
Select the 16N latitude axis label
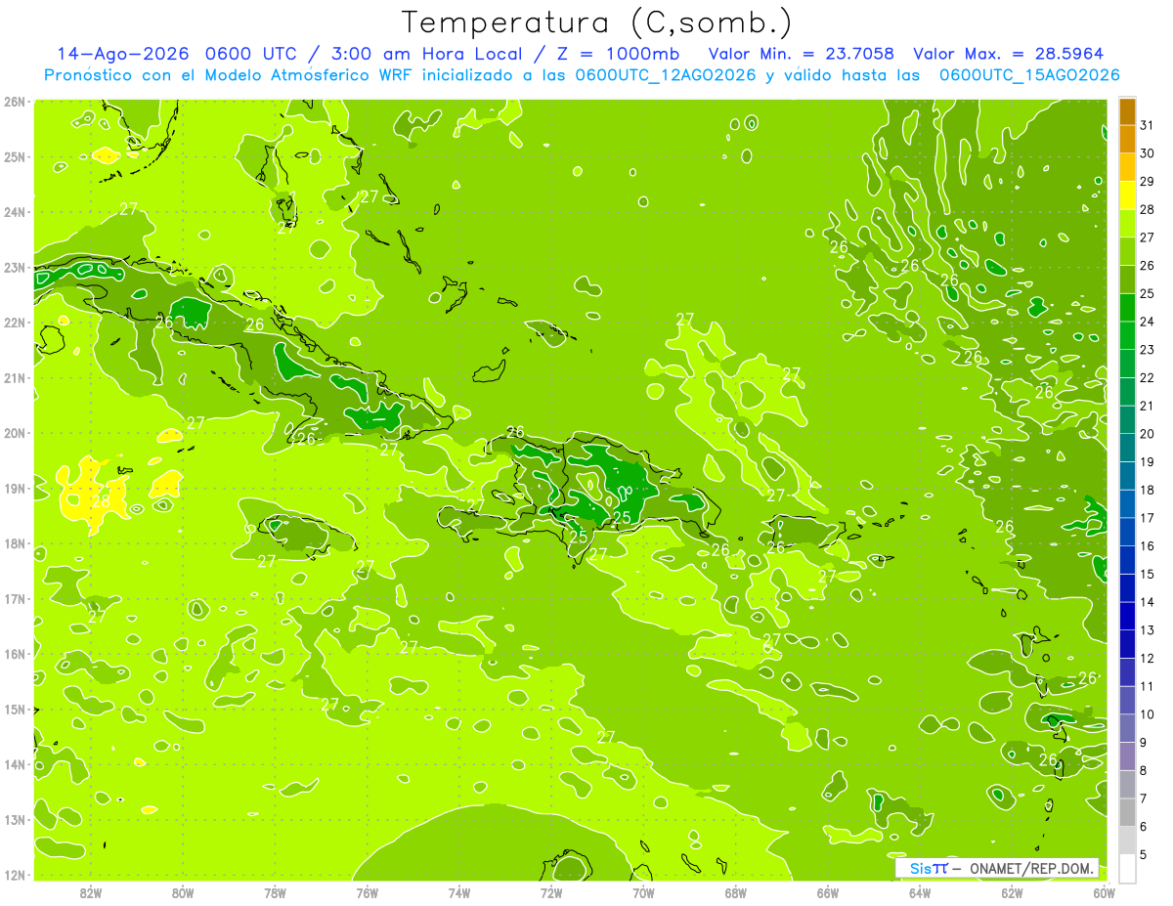pyautogui.click(x=15, y=654)
